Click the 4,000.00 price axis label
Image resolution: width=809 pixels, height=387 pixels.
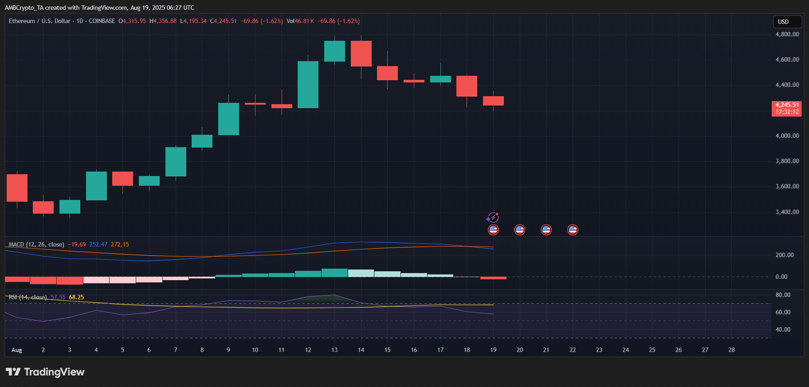pos(787,136)
